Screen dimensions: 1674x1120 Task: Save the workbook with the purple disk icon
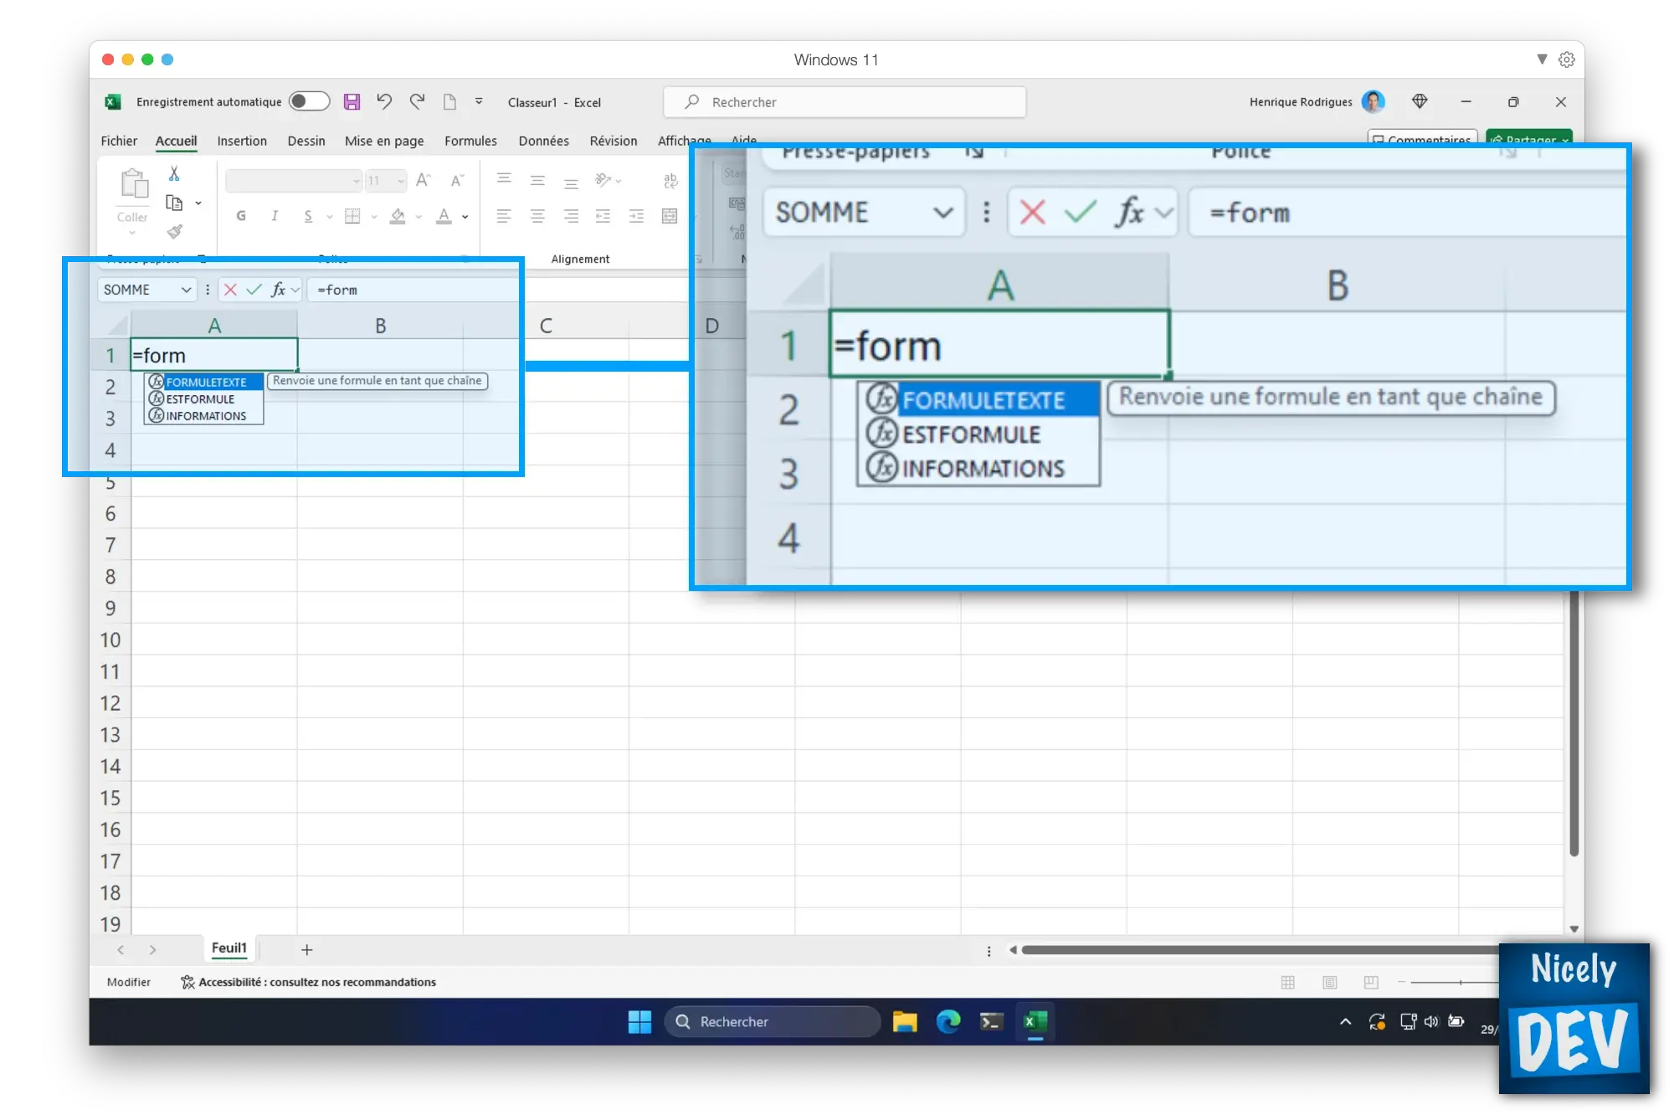click(352, 102)
